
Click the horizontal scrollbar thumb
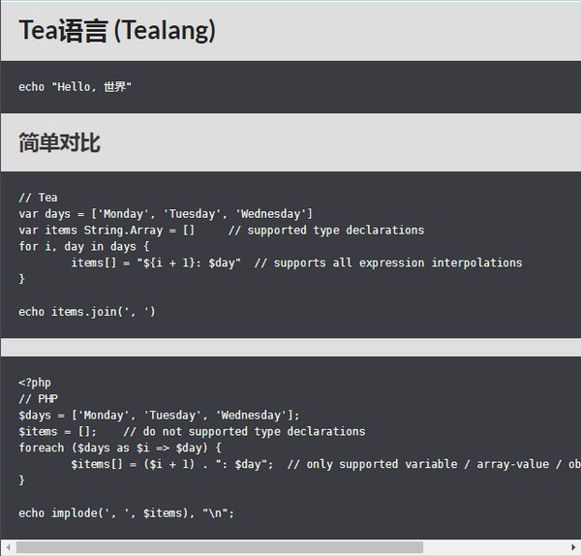click(x=219, y=547)
